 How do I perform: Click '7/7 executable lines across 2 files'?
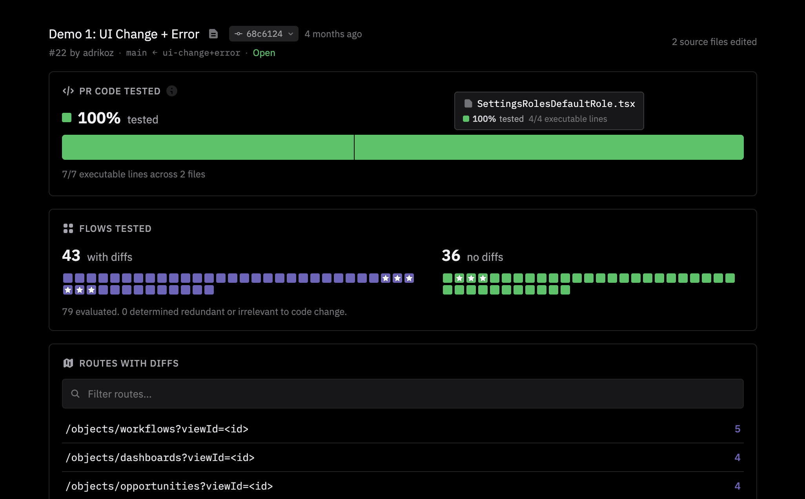point(133,174)
